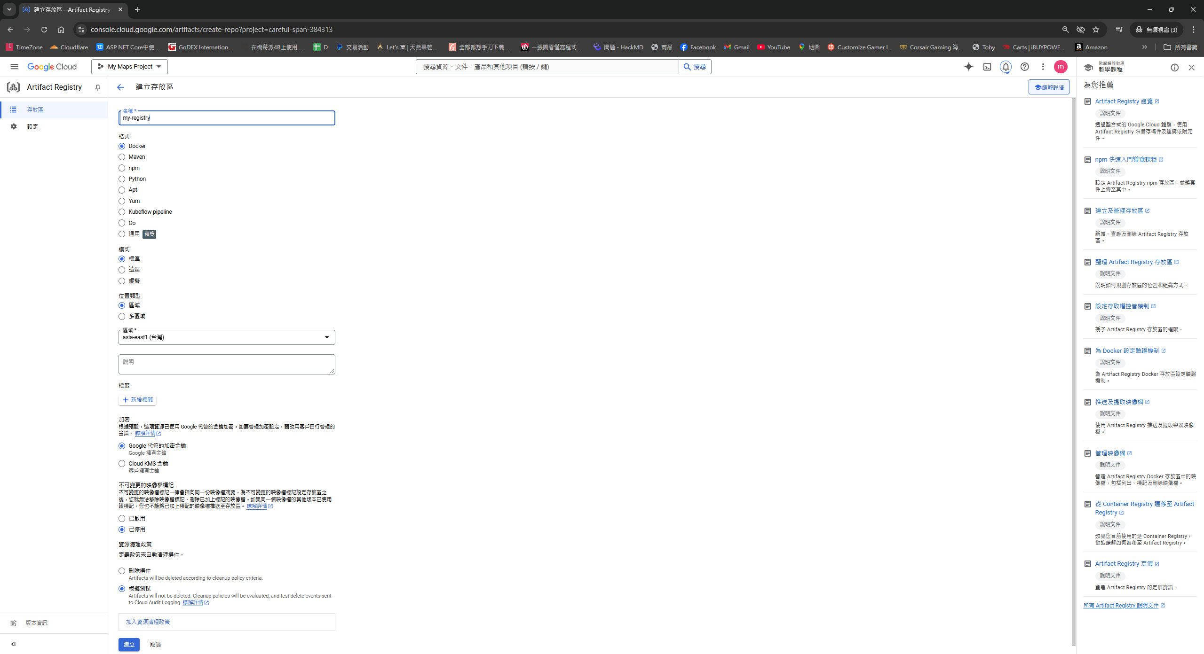Open the Google Cloud navigation hamburger menu
1204x654 pixels.
coord(14,67)
